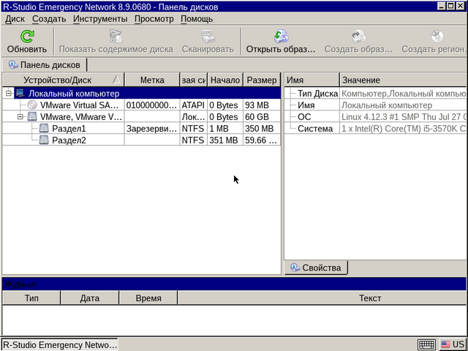Click the R-Studio Emergency Network taskbar button
This screenshot has width=468, height=351.
[59, 344]
